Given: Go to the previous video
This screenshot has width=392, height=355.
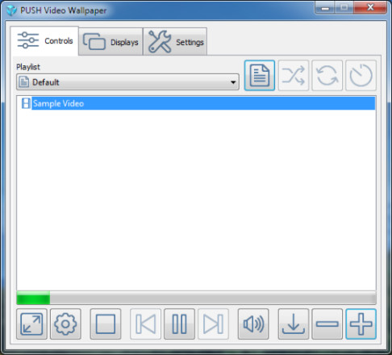Looking at the screenshot, I should pos(146,324).
